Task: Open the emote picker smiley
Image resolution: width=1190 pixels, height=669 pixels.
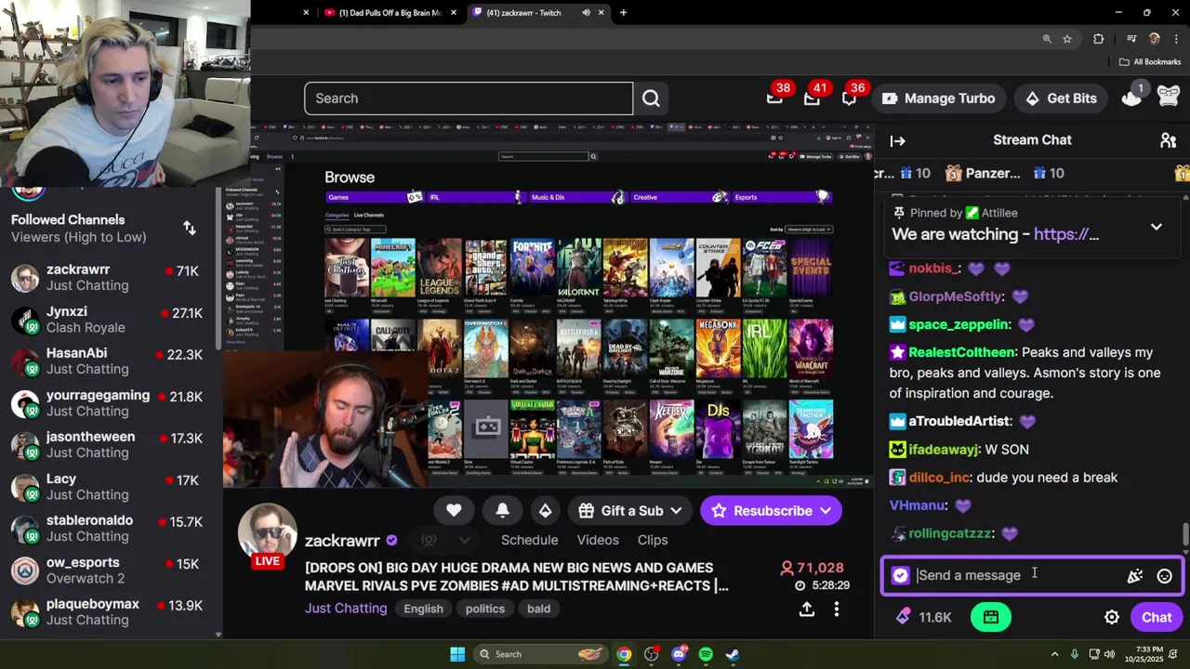Action: click(1164, 576)
